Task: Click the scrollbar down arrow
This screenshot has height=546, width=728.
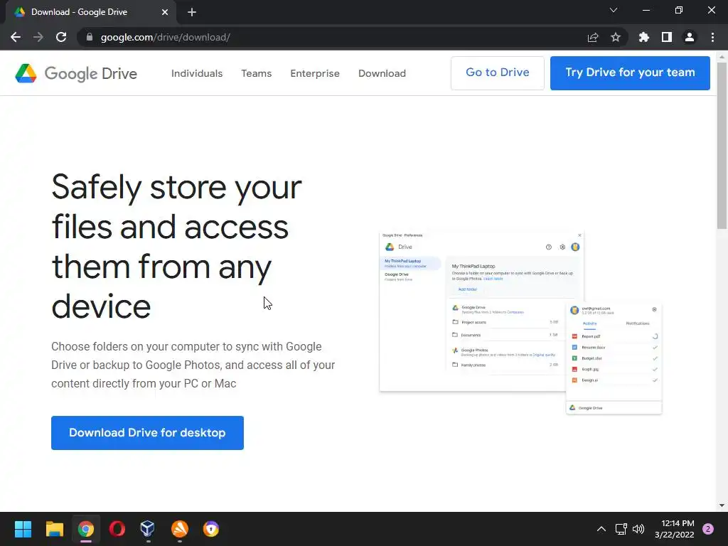Action: point(722,505)
